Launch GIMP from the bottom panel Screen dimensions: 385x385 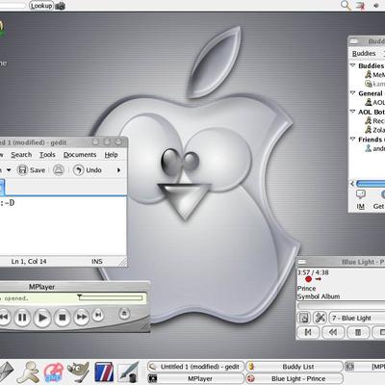pyautogui.click(x=79, y=372)
